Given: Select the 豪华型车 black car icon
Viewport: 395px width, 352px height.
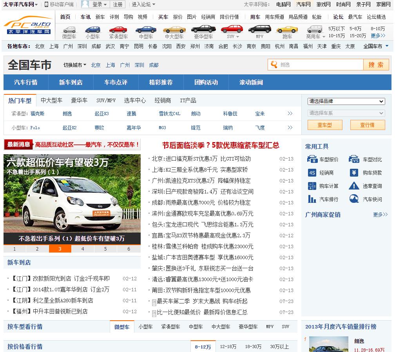Looking at the screenshot, I should click(x=203, y=29).
